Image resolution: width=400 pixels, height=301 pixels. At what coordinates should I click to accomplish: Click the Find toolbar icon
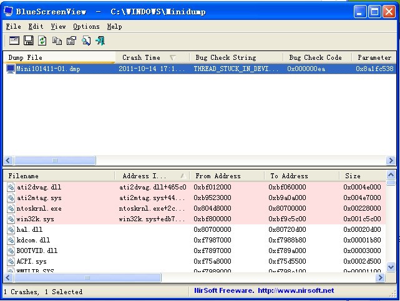point(85,41)
